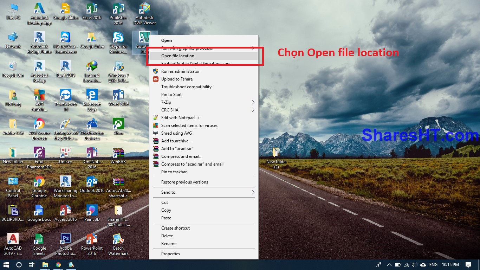480x270 pixels.
Task: Click the Adobe Photoshop desktop icon
Action: point(66,245)
